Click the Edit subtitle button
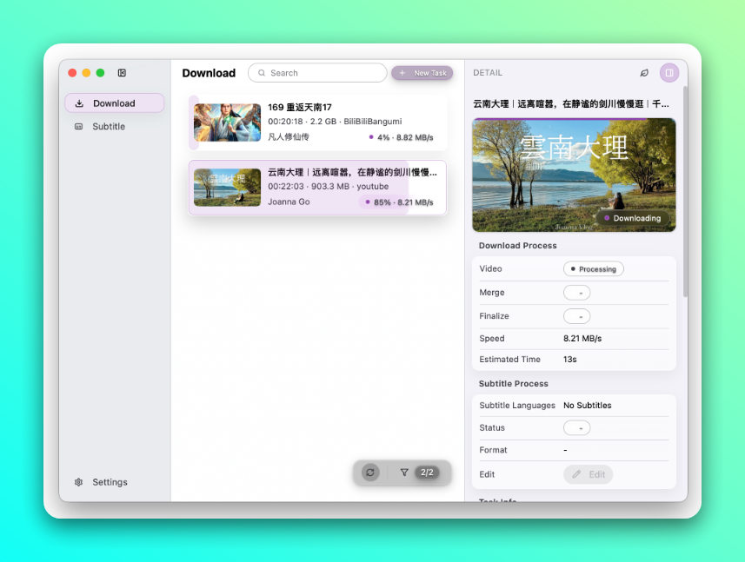Viewport: 745px width, 562px height. (589, 474)
